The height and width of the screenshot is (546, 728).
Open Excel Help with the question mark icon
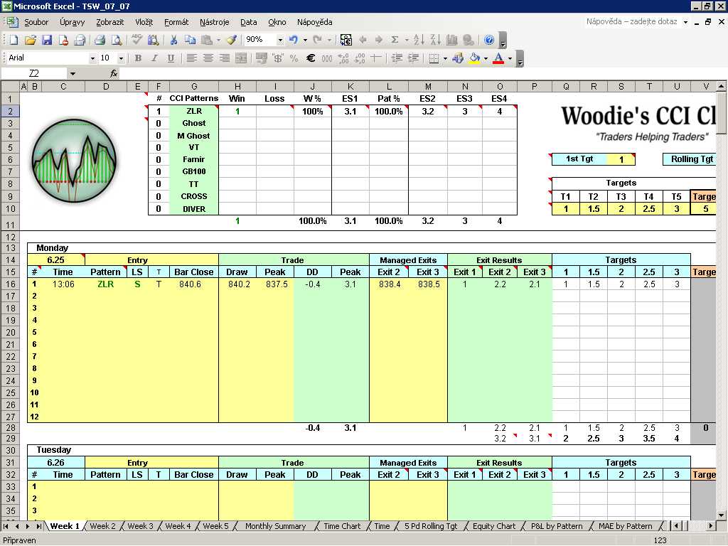(489, 40)
